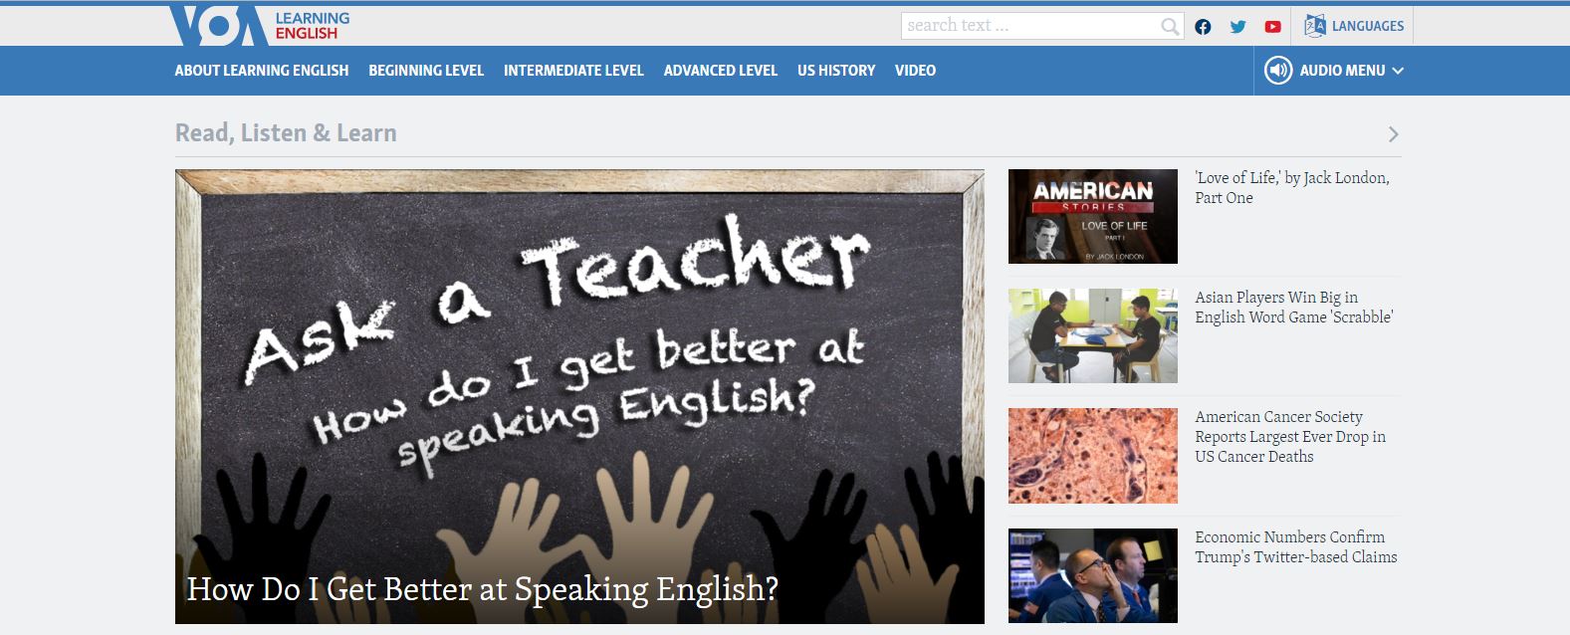Click the Ask a Teacher chalkboard image
Viewport: 1570px width, 635px height.
pos(579,396)
